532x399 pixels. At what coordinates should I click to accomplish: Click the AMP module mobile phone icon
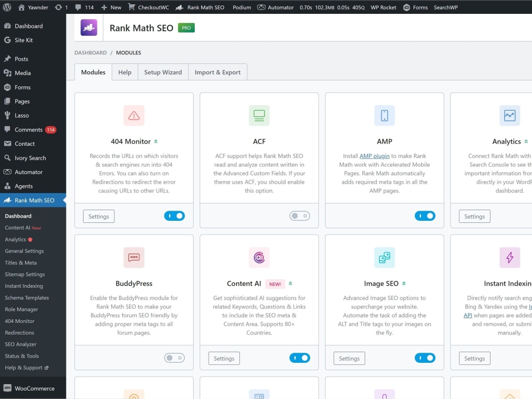click(385, 115)
